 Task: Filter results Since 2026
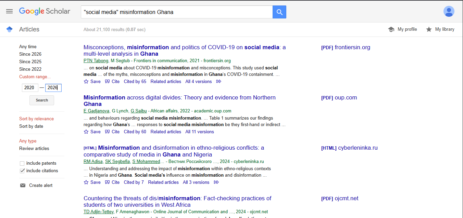[30, 54]
